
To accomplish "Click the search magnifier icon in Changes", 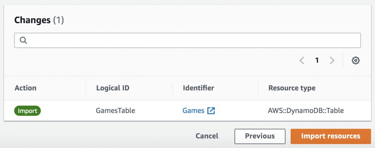I will (24, 40).
